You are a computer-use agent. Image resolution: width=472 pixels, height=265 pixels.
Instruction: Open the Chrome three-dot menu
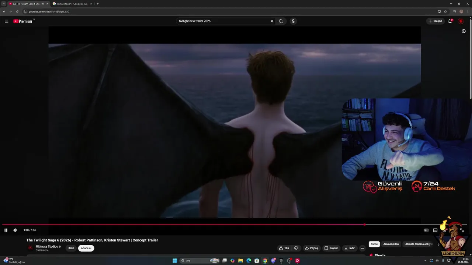[468, 11]
